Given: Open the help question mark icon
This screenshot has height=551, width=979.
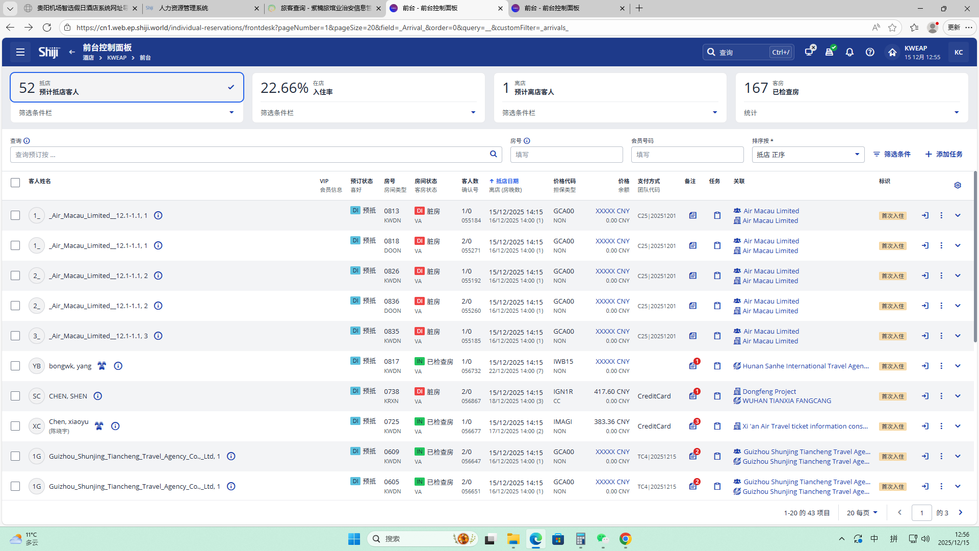Looking at the screenshot, I should 870,52.
